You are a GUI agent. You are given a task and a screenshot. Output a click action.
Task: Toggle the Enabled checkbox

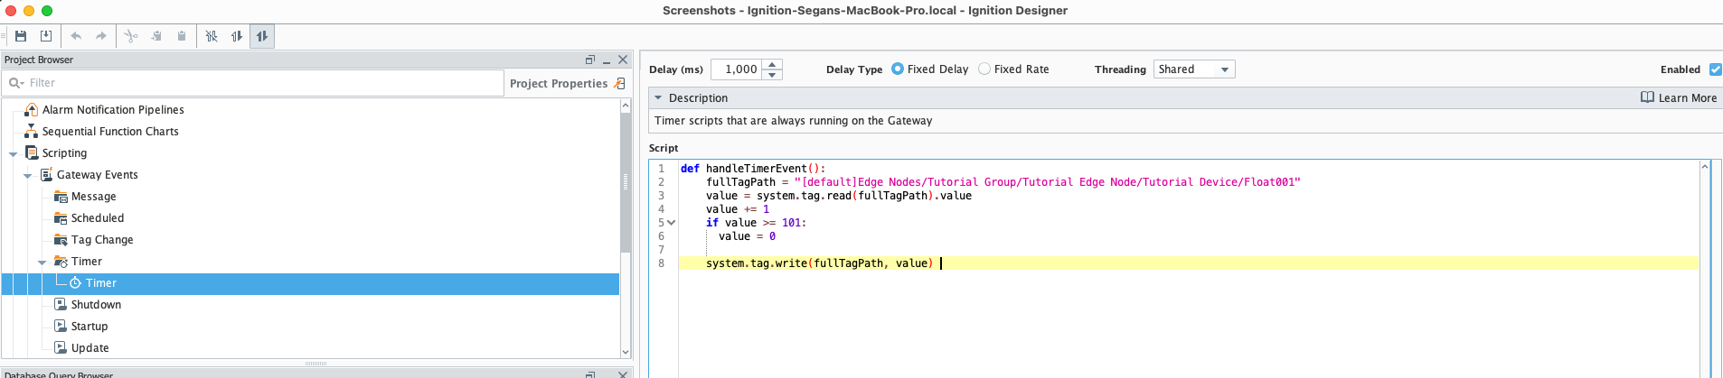pos(1715,69)
